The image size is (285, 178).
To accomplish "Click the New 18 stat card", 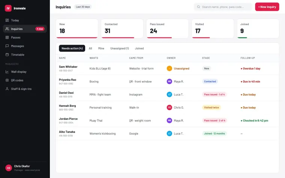I will [77, 28].
